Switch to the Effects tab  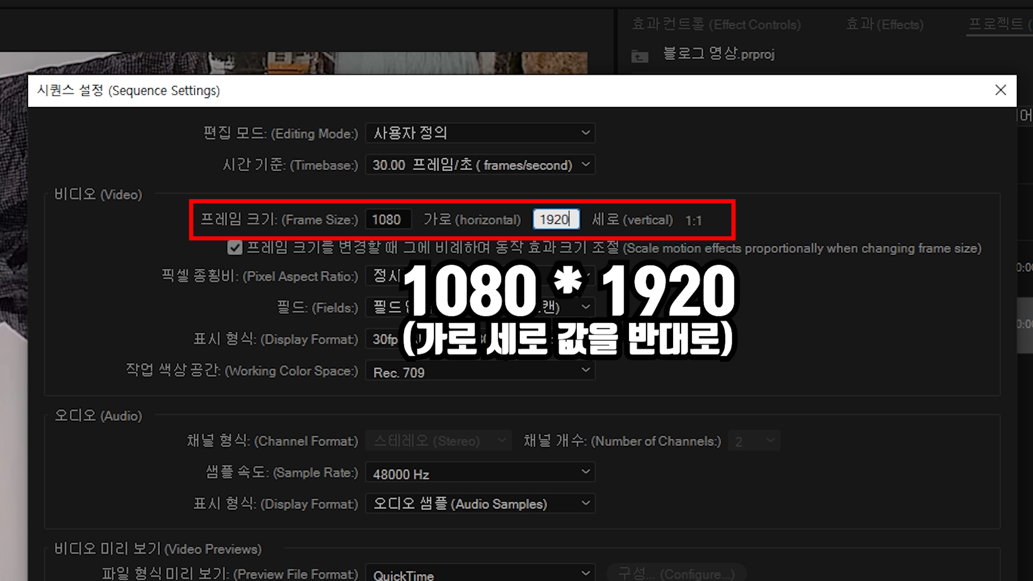tap(885, 25)
